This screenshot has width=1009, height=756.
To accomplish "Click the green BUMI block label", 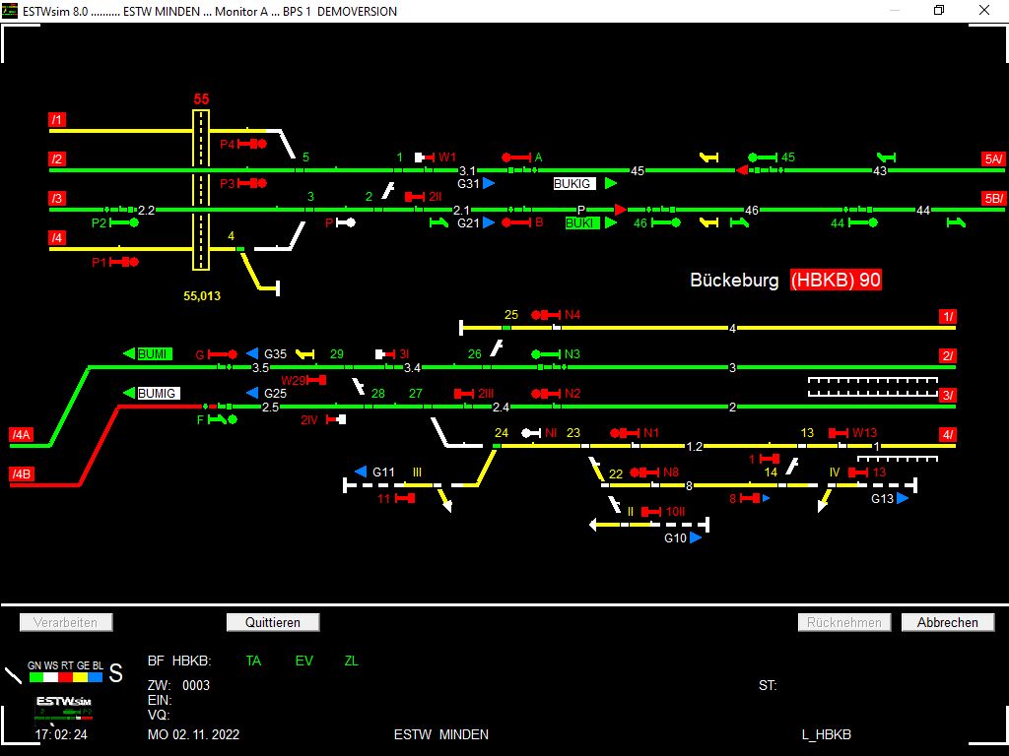I will [x=154, y=353].
